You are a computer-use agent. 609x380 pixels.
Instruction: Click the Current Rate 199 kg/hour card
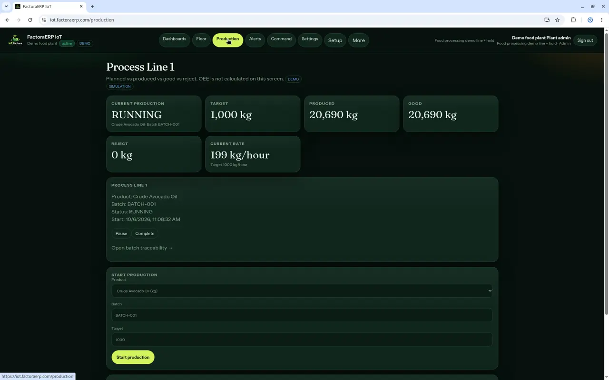pyautogui.click(x=253, y=154)
